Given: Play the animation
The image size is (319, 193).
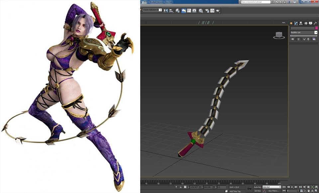Looking at the screenshot, I should pos(292,187).
